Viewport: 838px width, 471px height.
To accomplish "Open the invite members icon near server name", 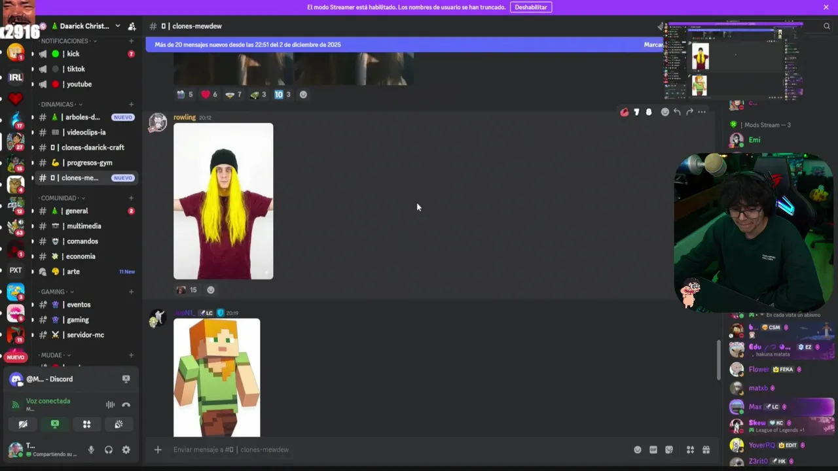I will [132, 26].
